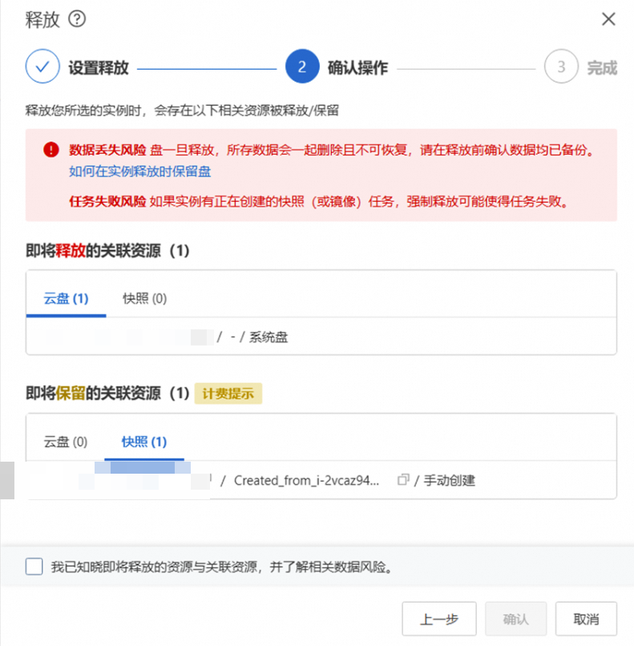The image size is (634, 646).
Task: Select 云盘 (0) tab under retained resources
Action: tap(66, 442)
